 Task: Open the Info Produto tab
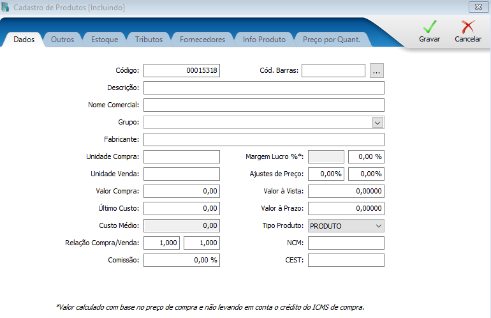pos(264,40)
